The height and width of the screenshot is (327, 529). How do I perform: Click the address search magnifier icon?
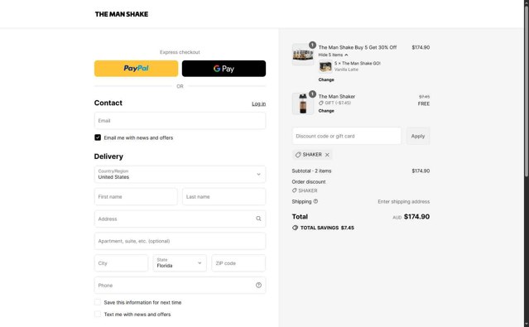pos(258,219)
